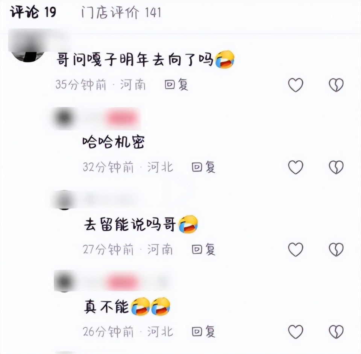This screenshot has width=361, height=354.
Task: Dislike the 去留能说吗哥 comment
Action: (x=336, y=249)
